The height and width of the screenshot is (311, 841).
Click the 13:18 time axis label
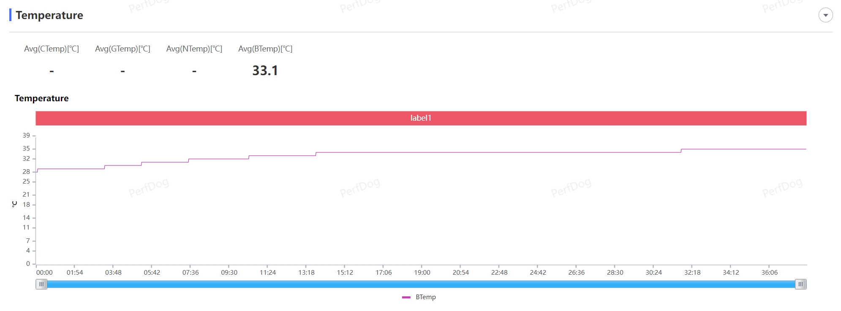[306, 273]
